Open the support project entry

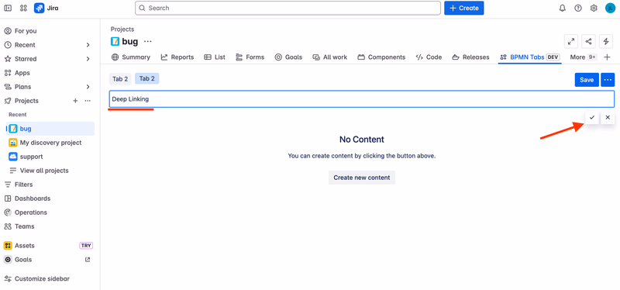click(31, 157)
